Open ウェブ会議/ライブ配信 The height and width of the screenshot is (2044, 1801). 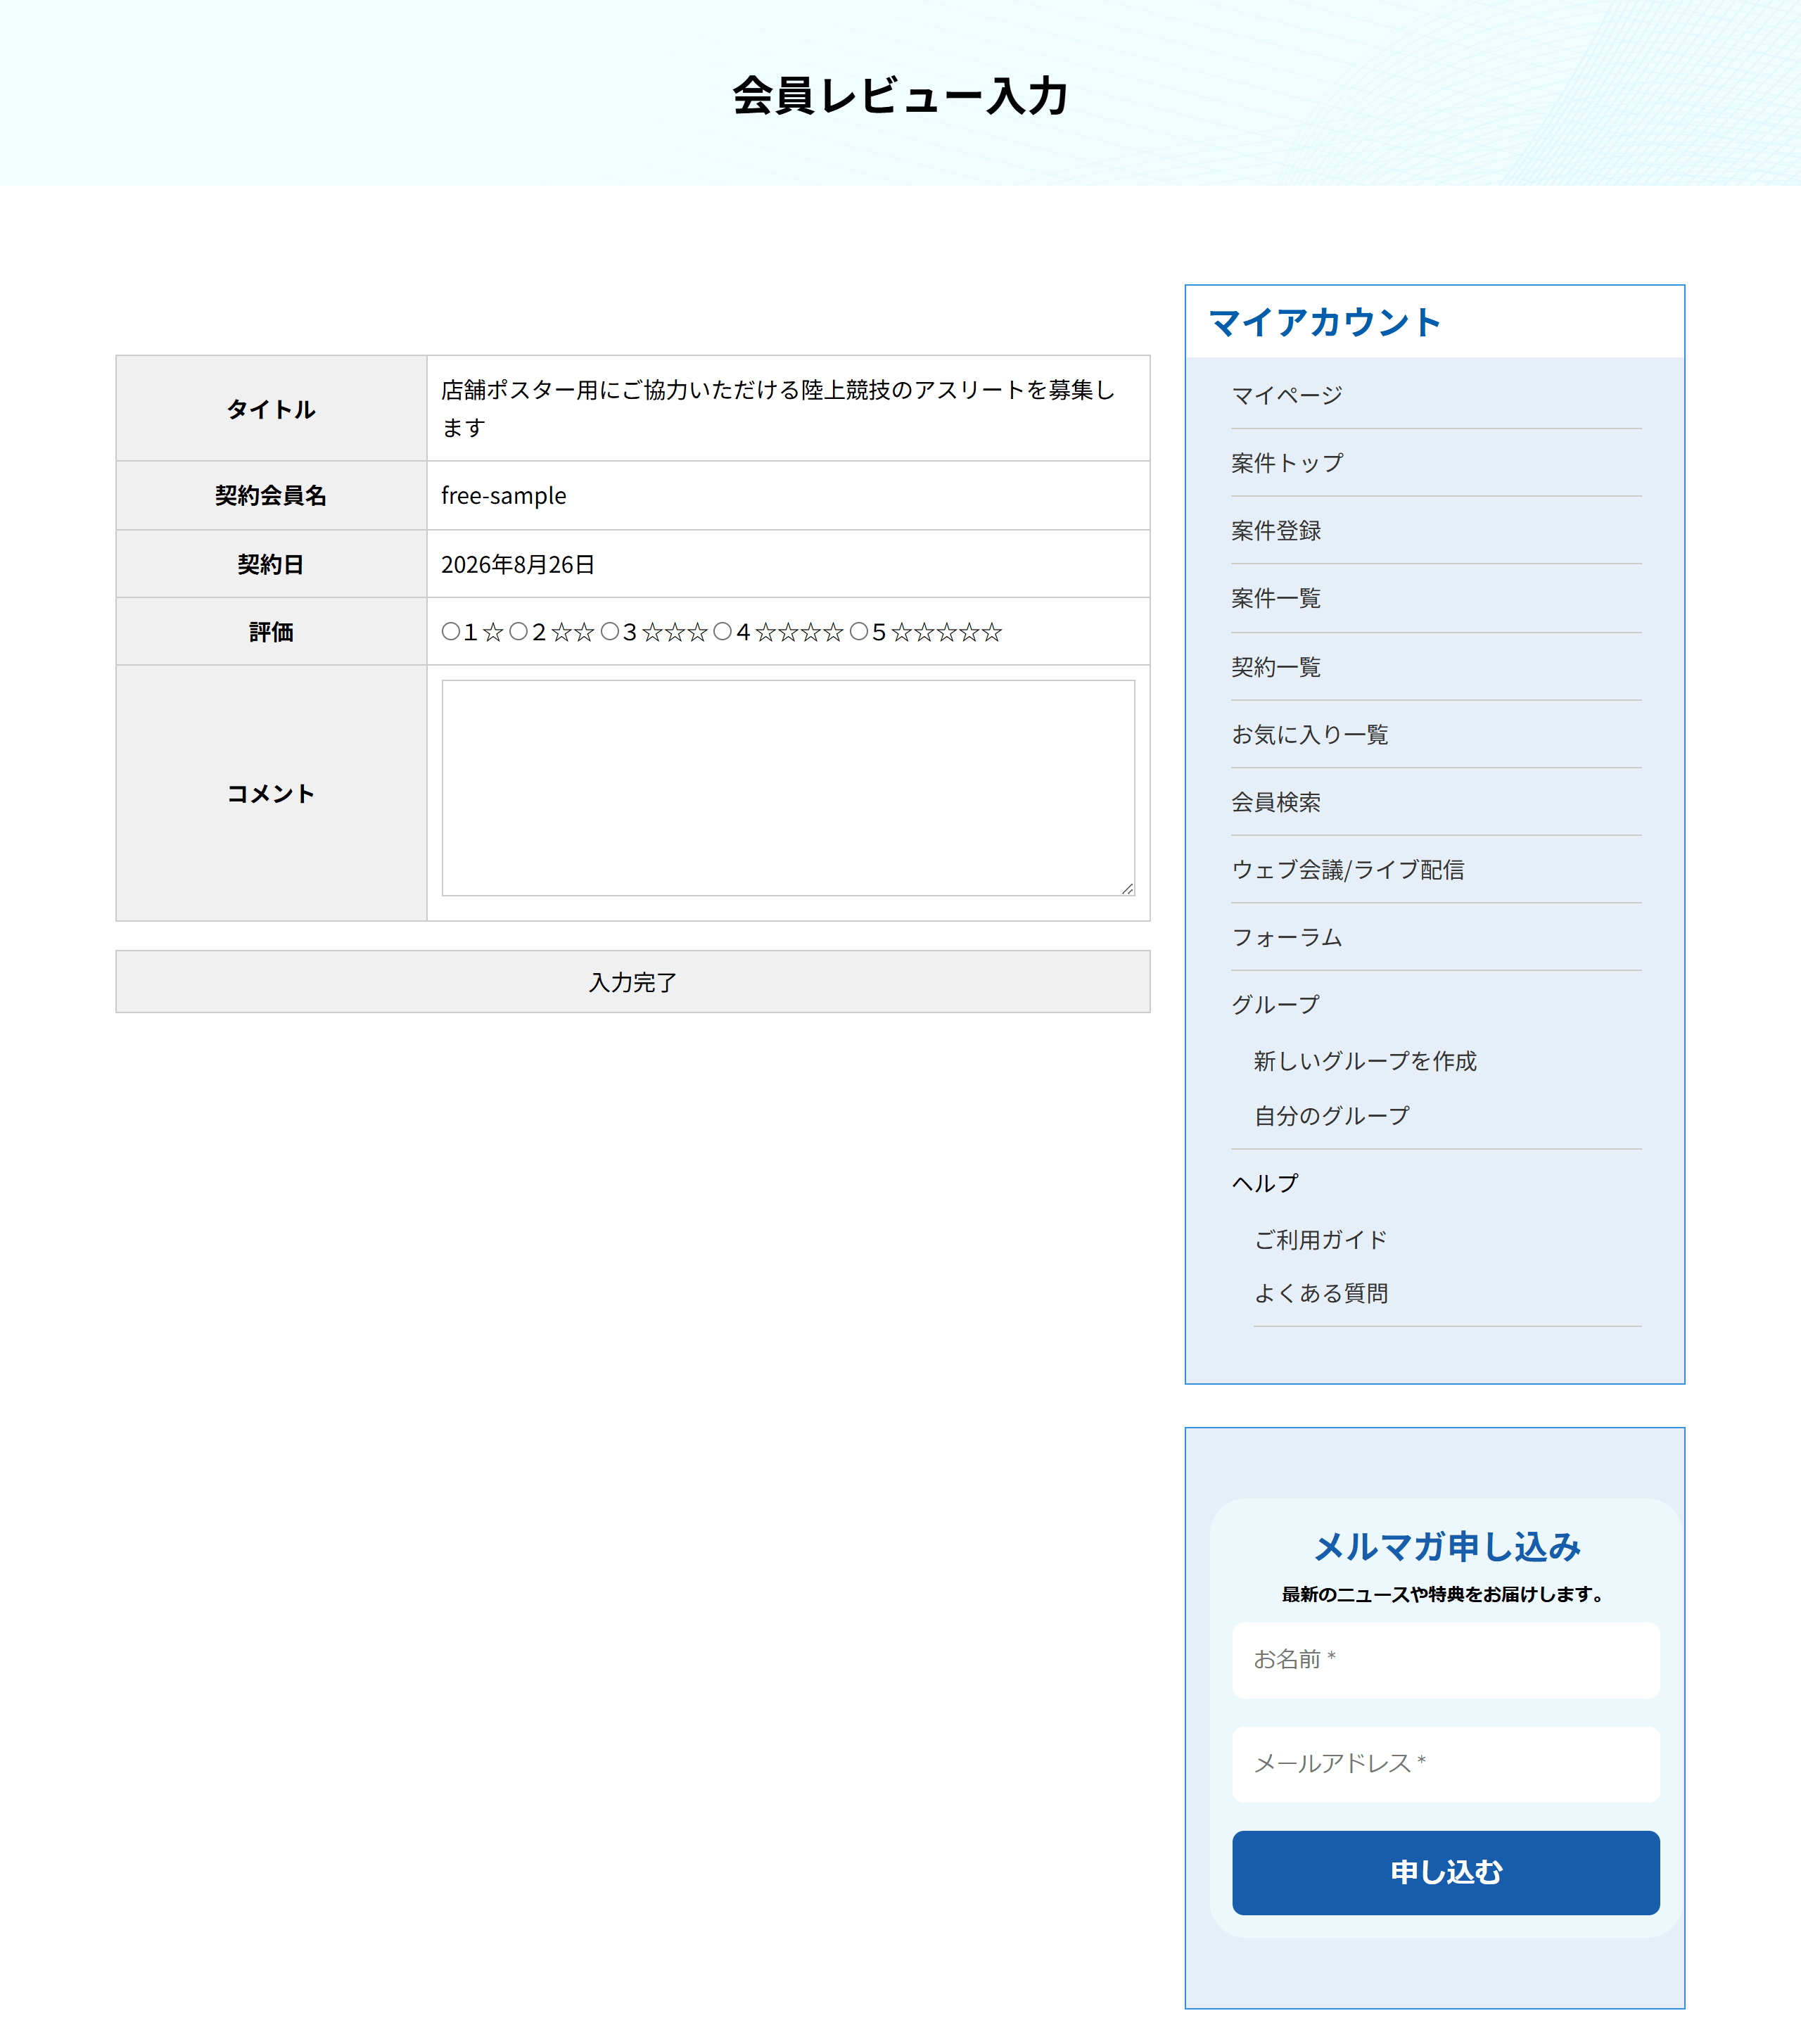pos(1348,870)
